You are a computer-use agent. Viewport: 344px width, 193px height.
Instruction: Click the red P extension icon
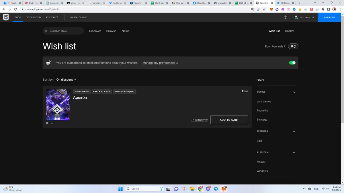[312, 9]
